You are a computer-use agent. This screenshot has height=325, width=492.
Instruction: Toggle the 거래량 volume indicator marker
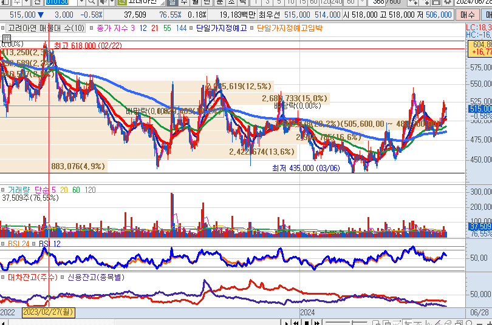click(x=4, y=190)
